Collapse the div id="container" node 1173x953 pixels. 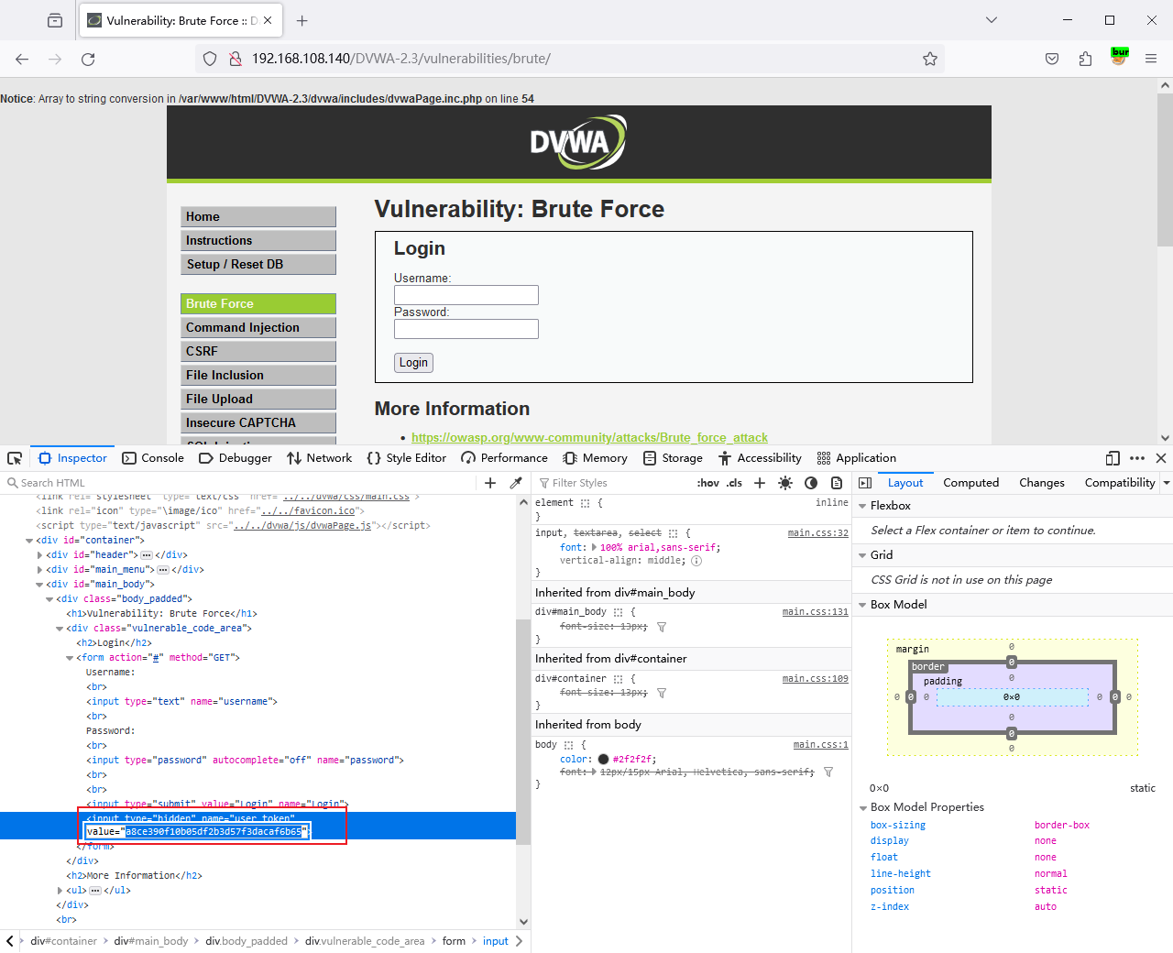29,541
